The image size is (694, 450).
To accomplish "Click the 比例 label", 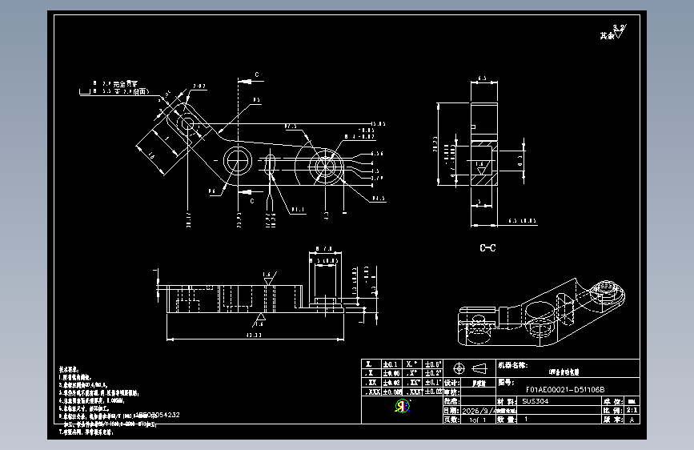I will pos(613,411).
